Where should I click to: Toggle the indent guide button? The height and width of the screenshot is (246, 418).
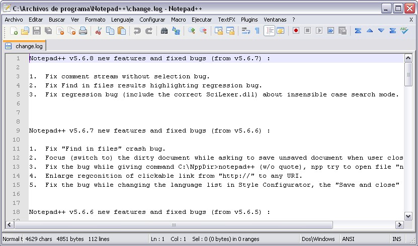[x=269, y=31]
